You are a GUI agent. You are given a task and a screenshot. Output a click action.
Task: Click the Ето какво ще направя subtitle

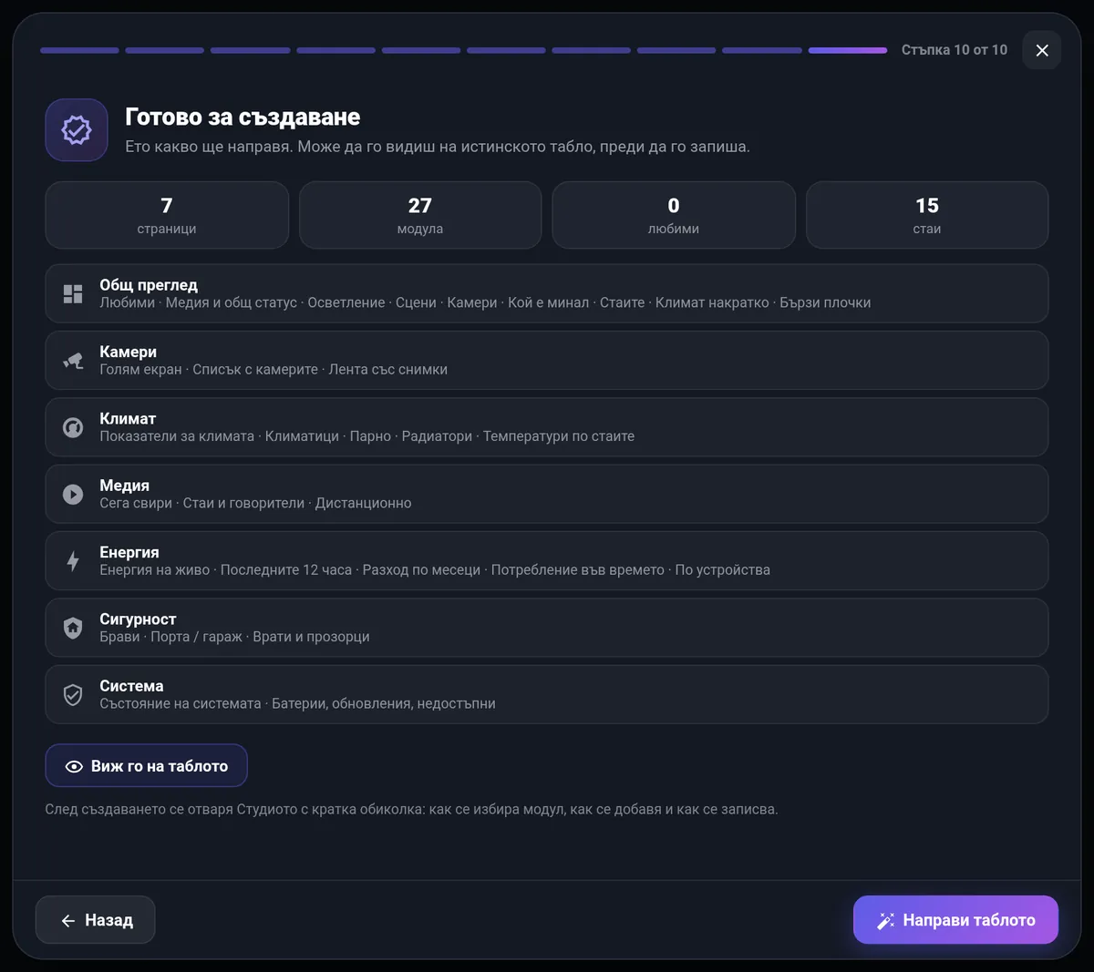tap(438, 147)
